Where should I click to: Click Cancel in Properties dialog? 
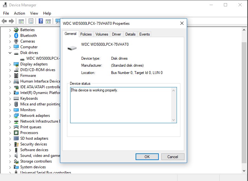pos(173,157)
